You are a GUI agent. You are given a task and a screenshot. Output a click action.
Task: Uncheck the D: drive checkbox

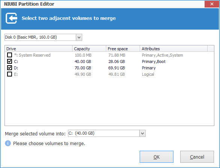tap(9, 68)
